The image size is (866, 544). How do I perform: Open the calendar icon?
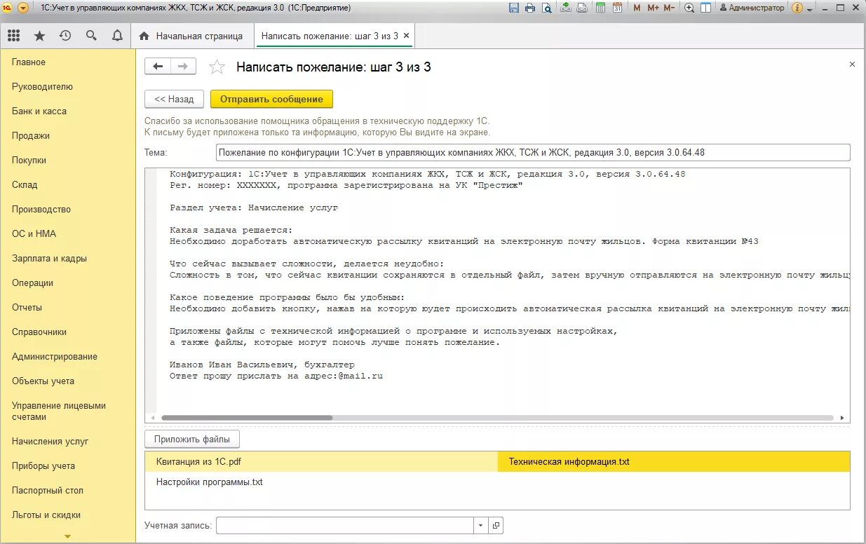(x=617, y=8)
